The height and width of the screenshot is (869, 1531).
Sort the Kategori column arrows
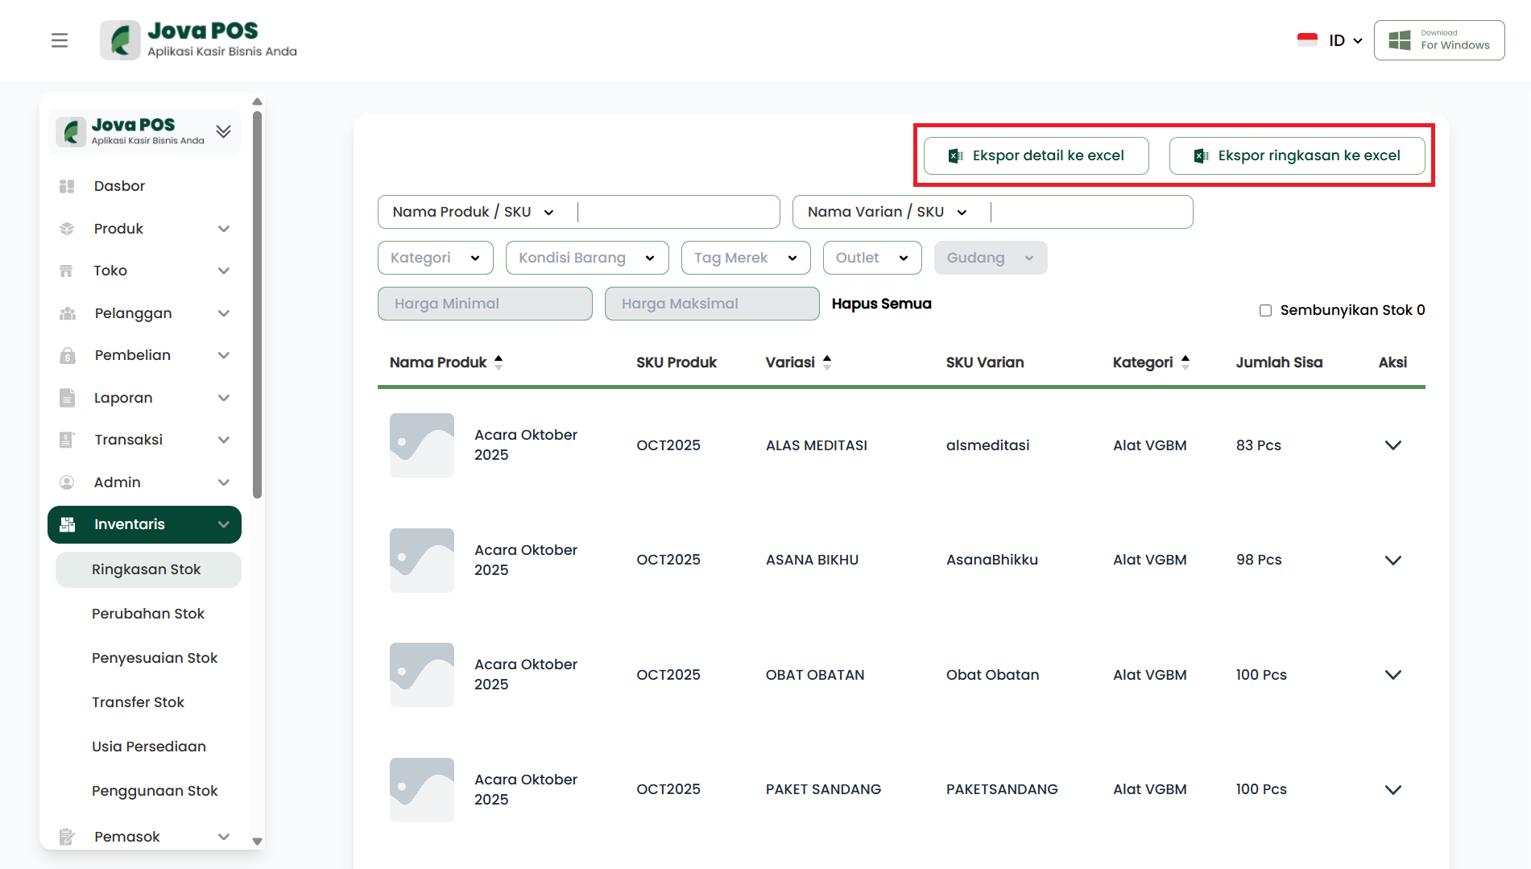[1185, 362]
